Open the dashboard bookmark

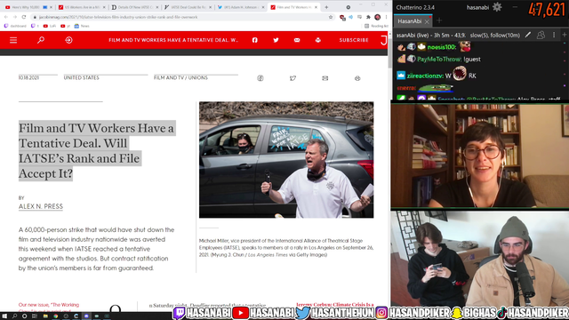click(15, 26)
